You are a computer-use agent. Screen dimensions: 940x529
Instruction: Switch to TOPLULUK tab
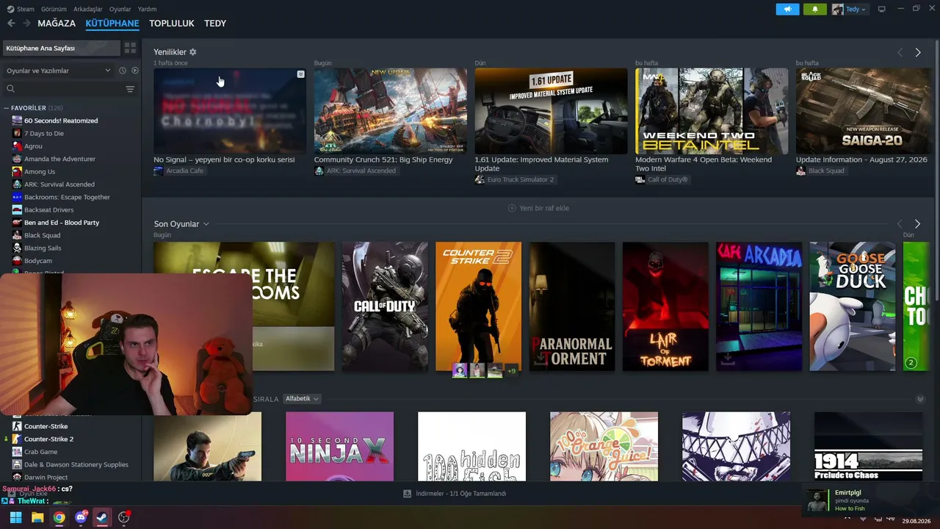point(172,24)
